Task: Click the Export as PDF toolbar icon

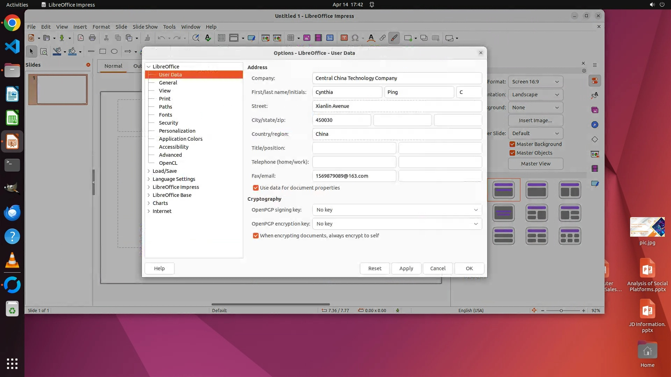Action: (x=81, y=38)
